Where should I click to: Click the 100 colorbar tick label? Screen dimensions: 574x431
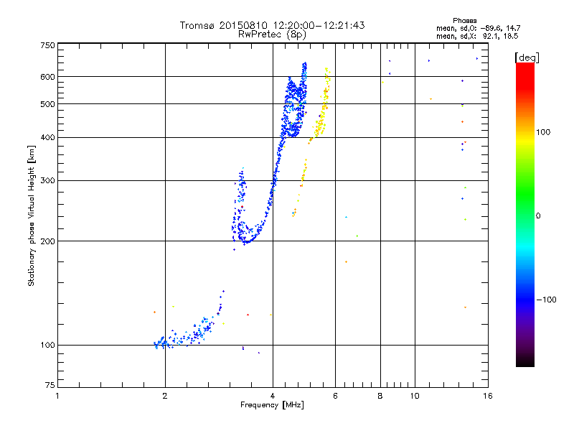(x=543, y=132)
